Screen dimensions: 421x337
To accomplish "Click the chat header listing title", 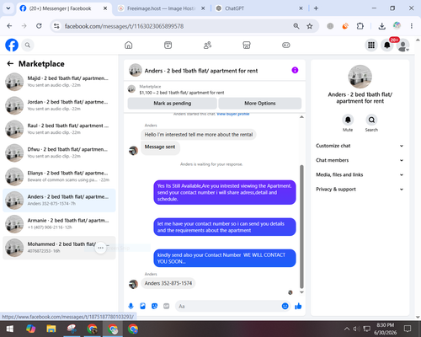I will tap(201, 71).
